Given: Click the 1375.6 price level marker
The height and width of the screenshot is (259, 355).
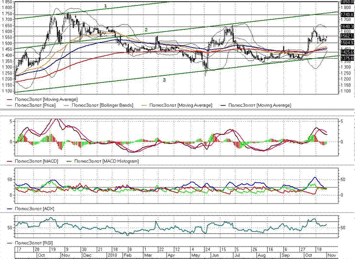Looking at the screenshot, I should [x=347, y=59].
